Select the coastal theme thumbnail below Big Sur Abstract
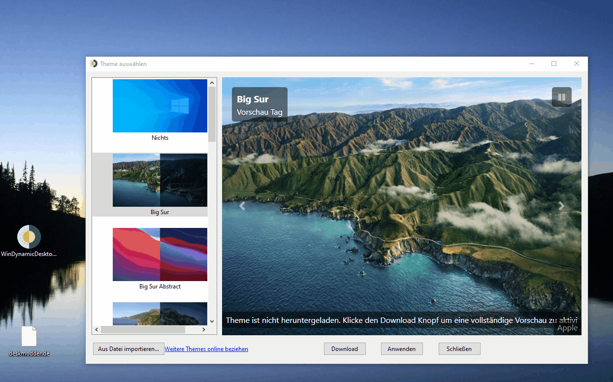Viewport: 613px width, 382px height. (x=160, y=314)
